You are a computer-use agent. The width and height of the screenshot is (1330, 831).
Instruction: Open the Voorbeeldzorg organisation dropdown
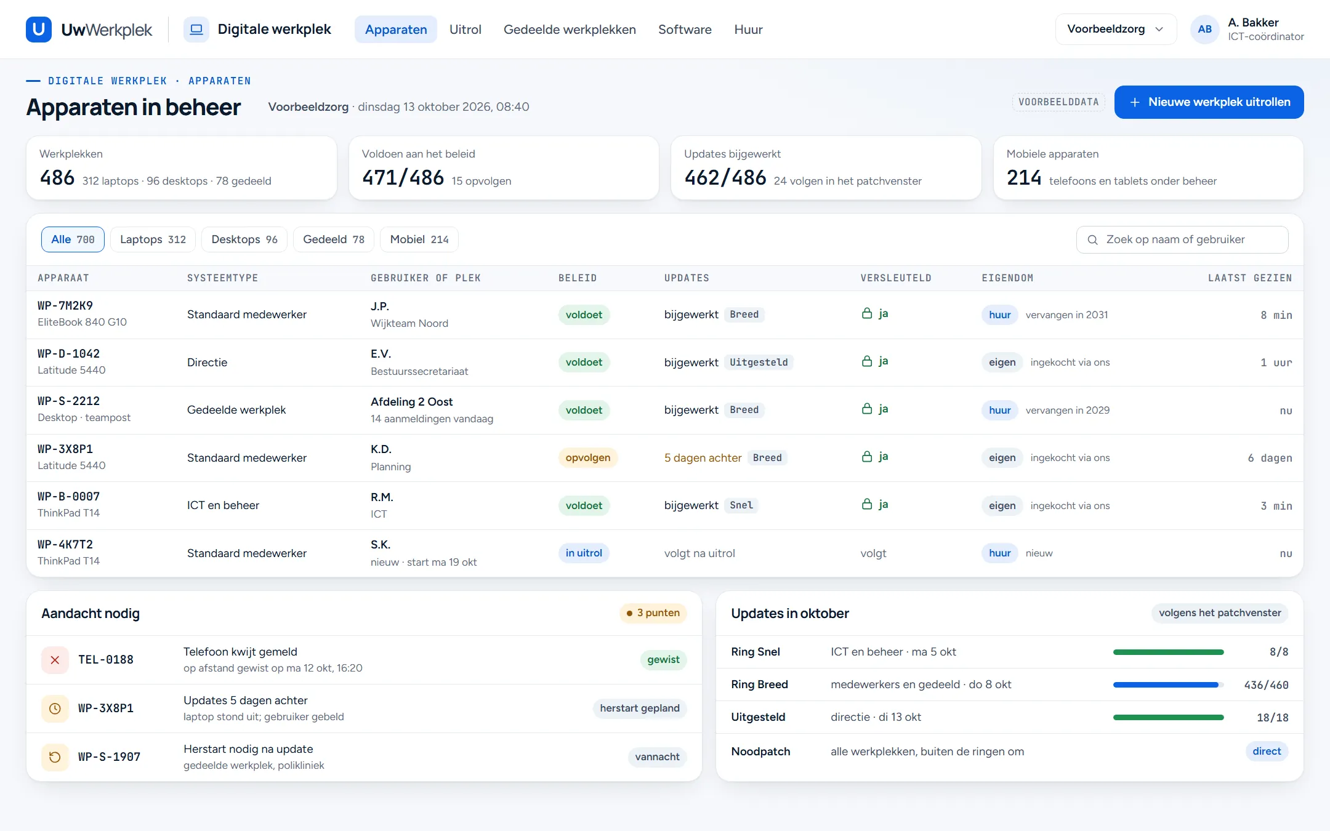(1116, 30)
